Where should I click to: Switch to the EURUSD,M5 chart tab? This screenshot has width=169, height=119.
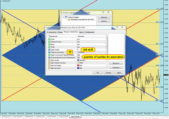click(29, 117)
